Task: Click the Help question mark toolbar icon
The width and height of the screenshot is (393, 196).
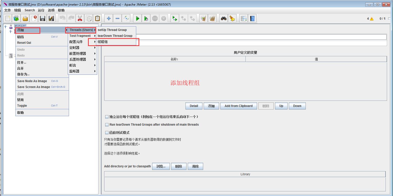Action: [252, 18]
